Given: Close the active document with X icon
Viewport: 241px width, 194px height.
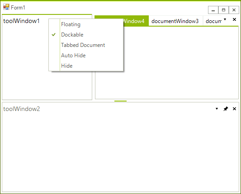Looking at the screenshot, I should 234,19.
